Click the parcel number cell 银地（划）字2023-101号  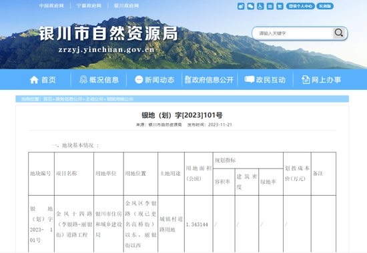pos(41,224)
